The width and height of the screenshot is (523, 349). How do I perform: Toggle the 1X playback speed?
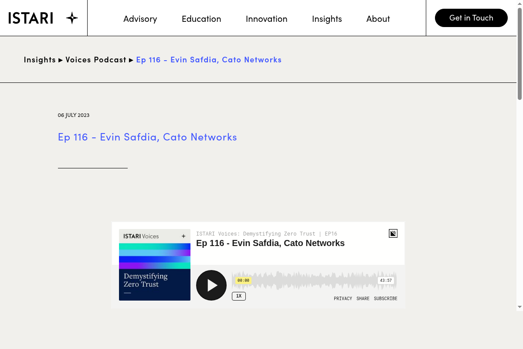pyautogui.click(x=239, y=296)
